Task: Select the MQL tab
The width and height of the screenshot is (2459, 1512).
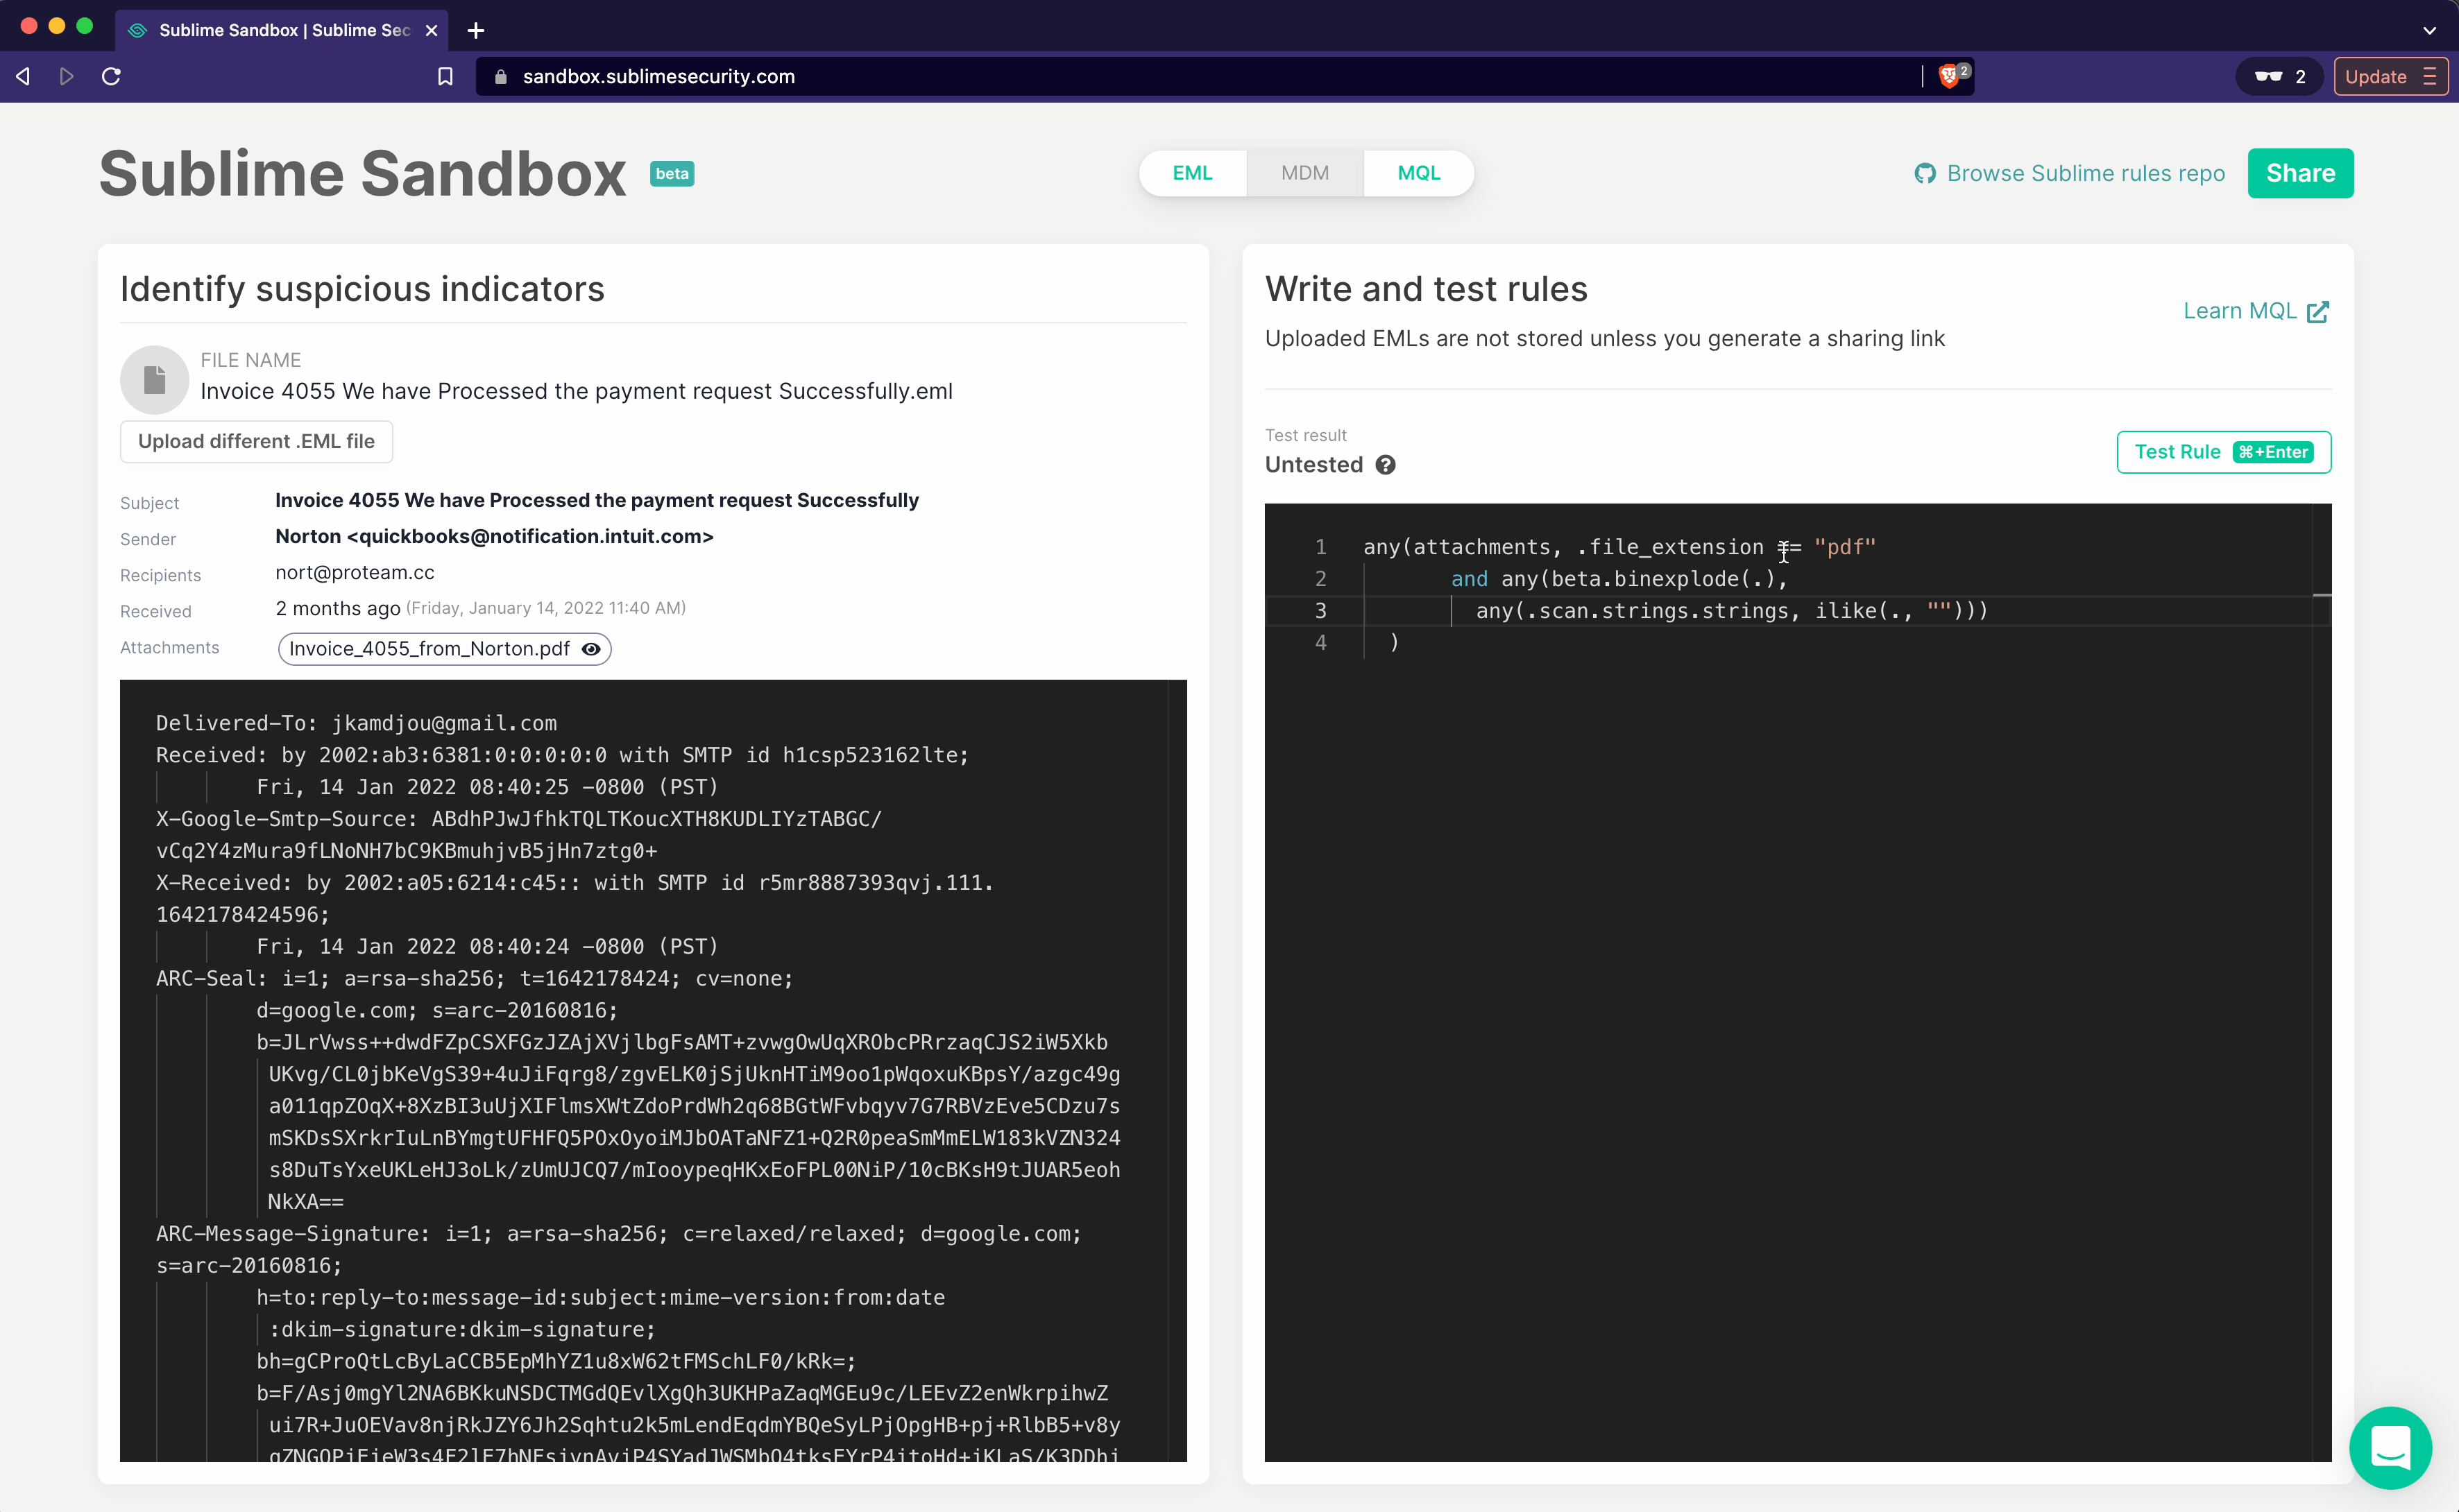Action: (x=1419, y=173)
